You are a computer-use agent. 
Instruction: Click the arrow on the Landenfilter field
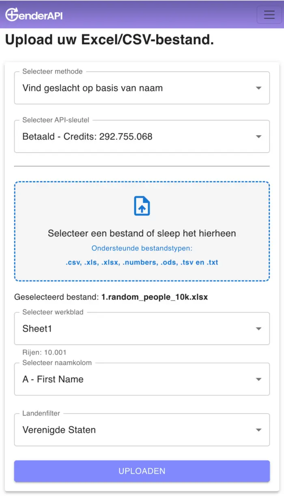coord(258,430)
